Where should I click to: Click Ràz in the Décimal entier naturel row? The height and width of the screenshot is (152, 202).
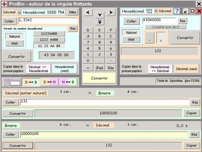point(195,102)
